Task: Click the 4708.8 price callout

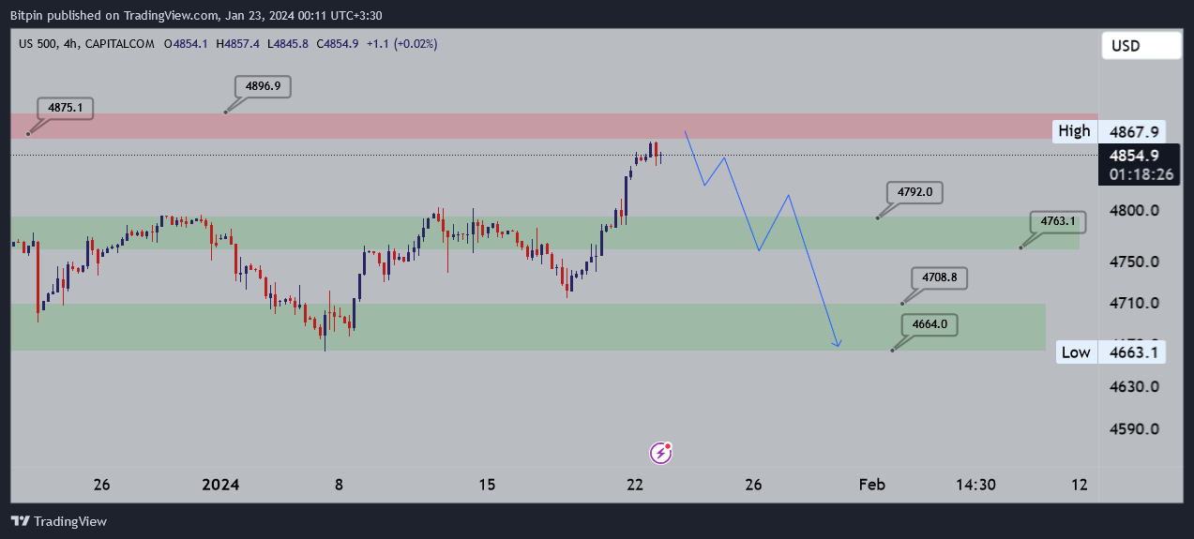Action: 939,278
